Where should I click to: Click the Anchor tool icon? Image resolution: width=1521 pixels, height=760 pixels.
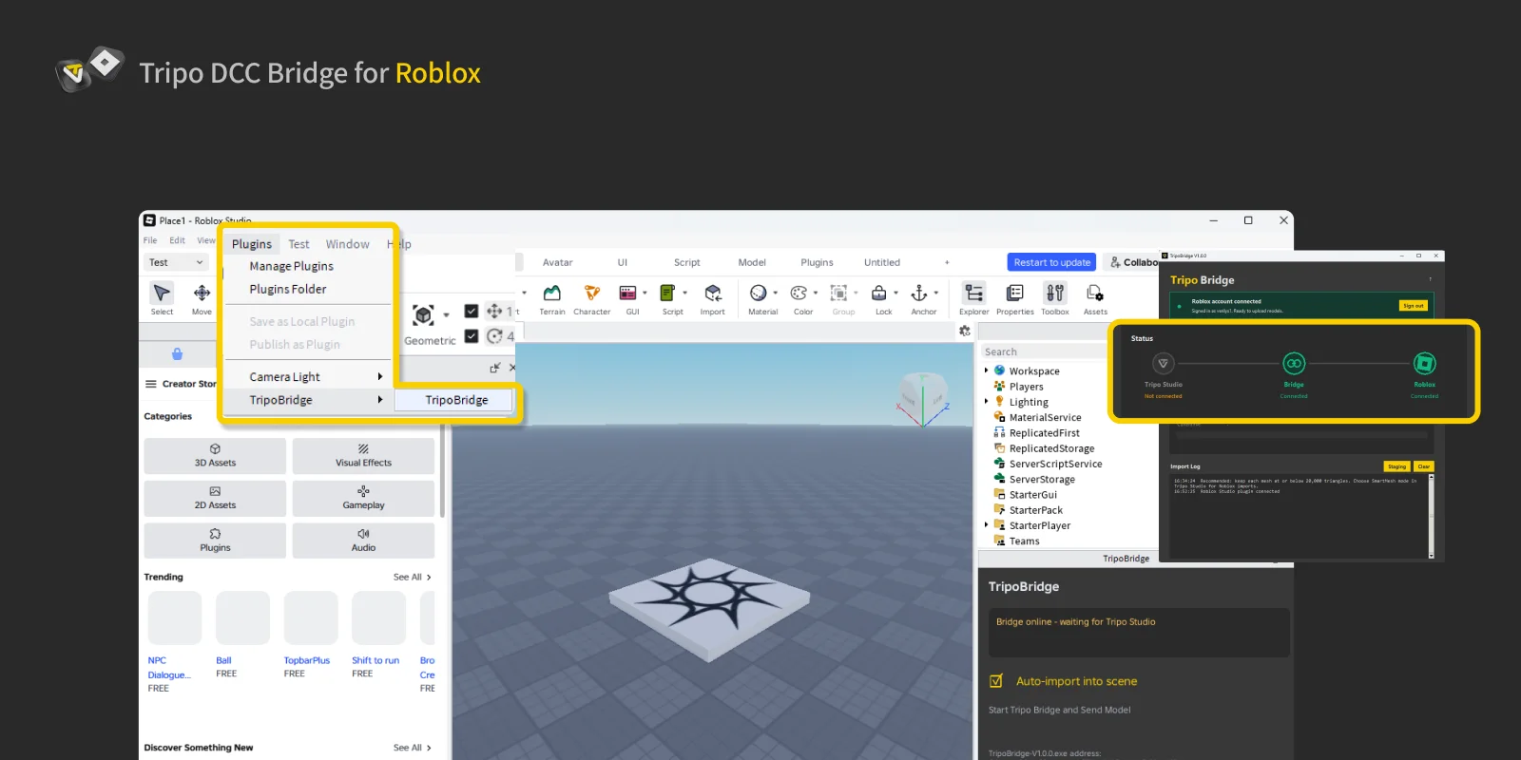point(919,294)
